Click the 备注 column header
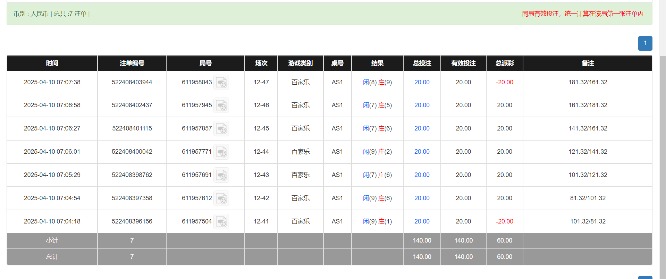 (588, 63)
